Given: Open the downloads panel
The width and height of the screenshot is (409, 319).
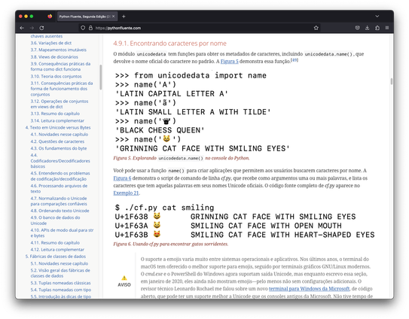Looking at the screenshot, I should click(368, 28).
